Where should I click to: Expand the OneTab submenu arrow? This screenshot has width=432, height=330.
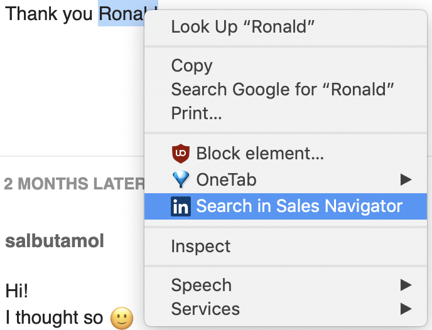point(406,179)
